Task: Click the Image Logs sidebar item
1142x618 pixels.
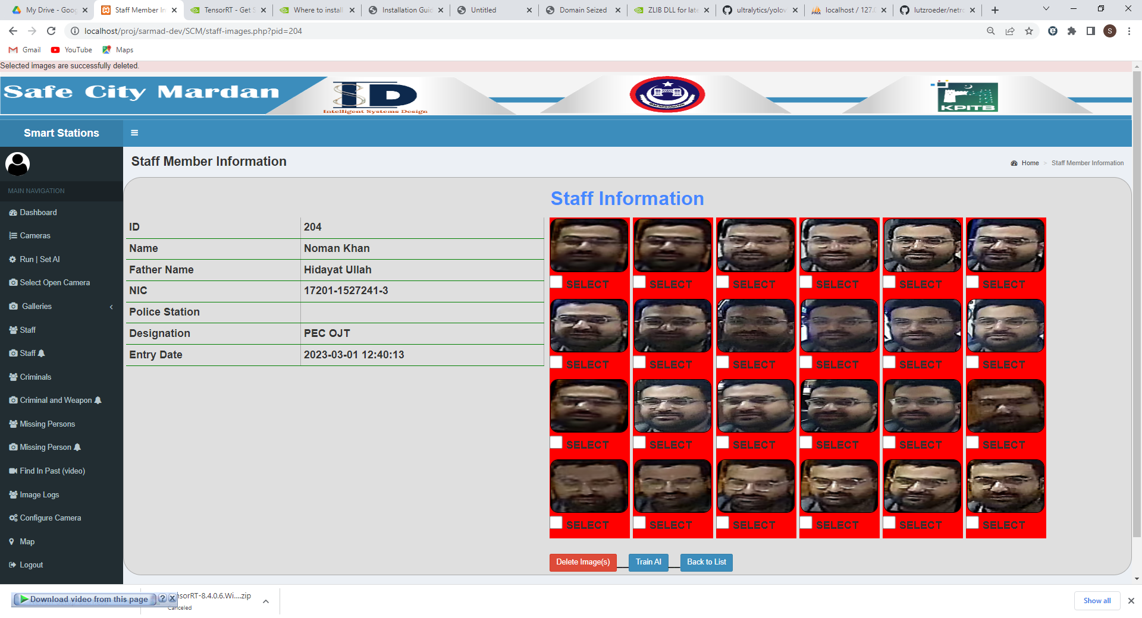Action: pyautogui.click(x=39, y=494)
